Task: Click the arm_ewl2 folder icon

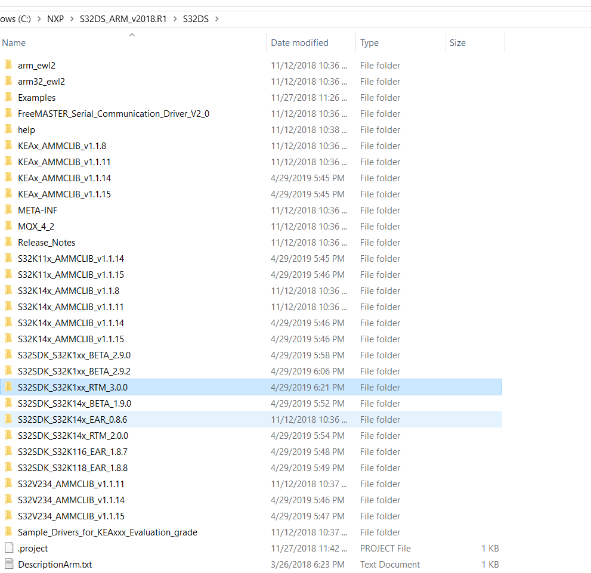Action: [x=9, y=65]
